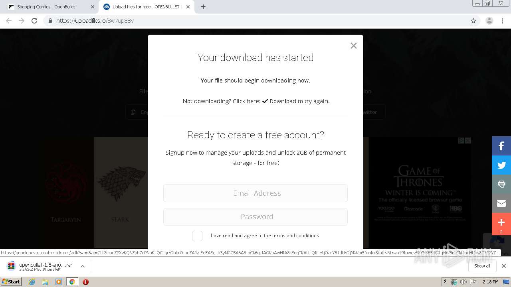Close the ad with its X icon

tap(468, 140)
